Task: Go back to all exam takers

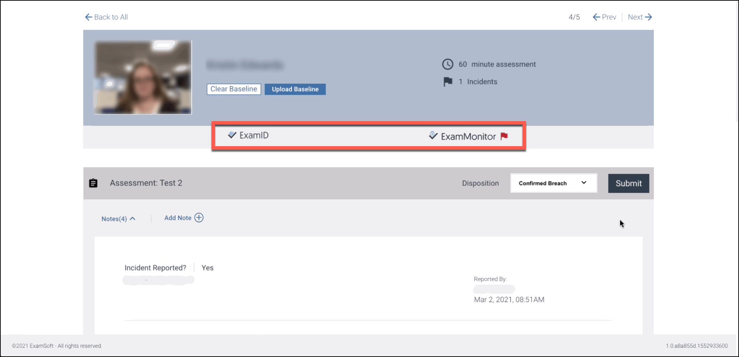Action: [x=106, y=17]
